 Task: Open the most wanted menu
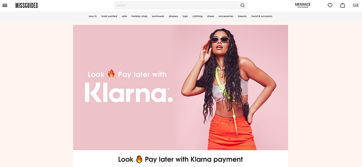109,16
